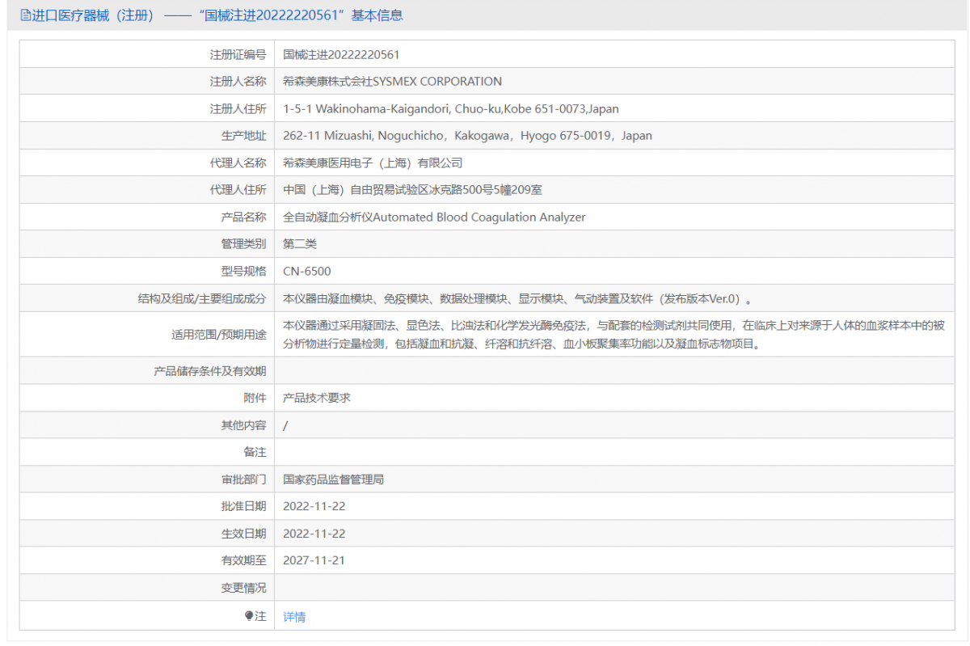Click the 产品储存条件及有效期 row label
The height and width of the screenshot is (646, 970).
pos(209,371)
